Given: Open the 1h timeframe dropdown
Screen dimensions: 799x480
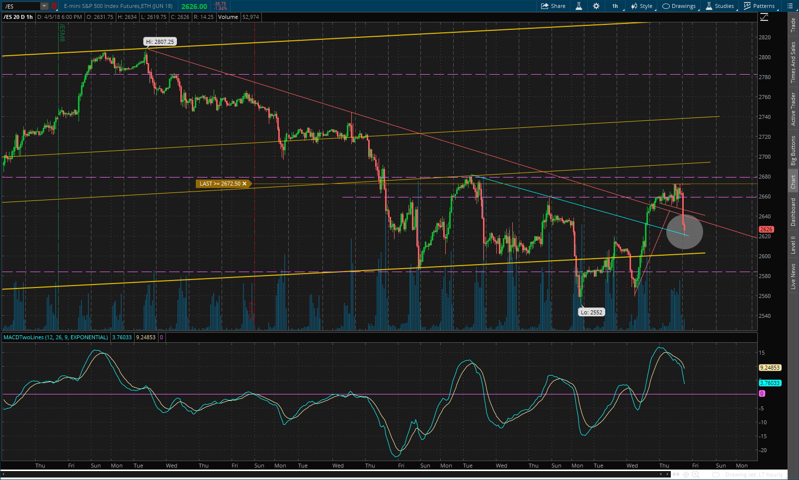Looking at the screenshot, I should [x=615, y=6].
